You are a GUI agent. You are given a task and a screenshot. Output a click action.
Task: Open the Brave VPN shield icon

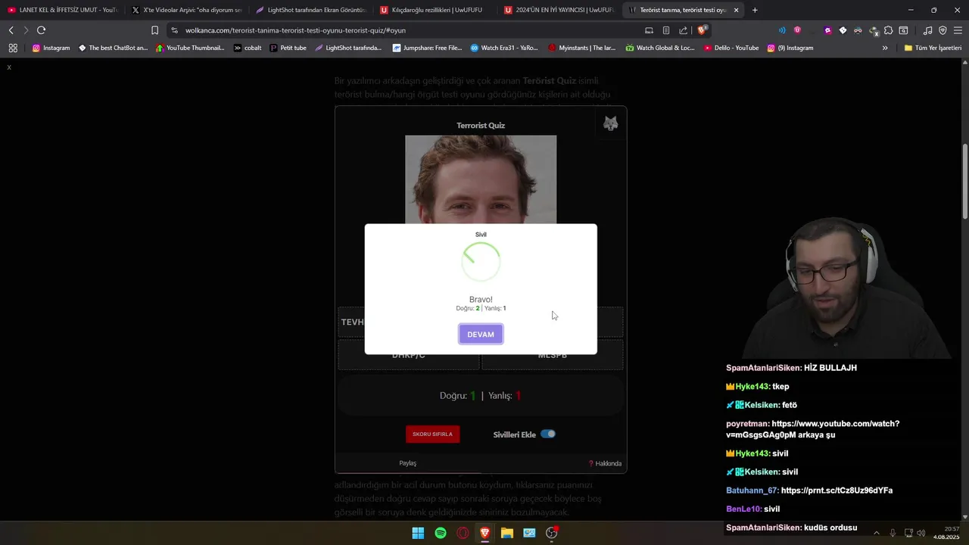(x=943, y=30)
